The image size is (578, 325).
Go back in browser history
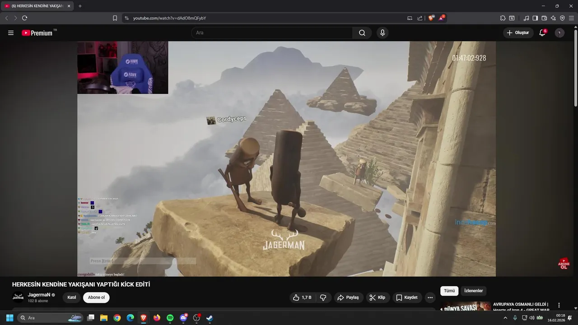click(x=6, y=18)
